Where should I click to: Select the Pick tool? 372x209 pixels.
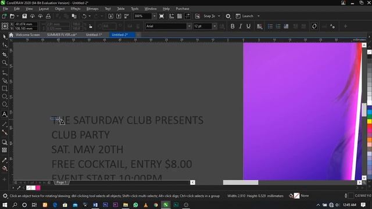click(4, 36)
